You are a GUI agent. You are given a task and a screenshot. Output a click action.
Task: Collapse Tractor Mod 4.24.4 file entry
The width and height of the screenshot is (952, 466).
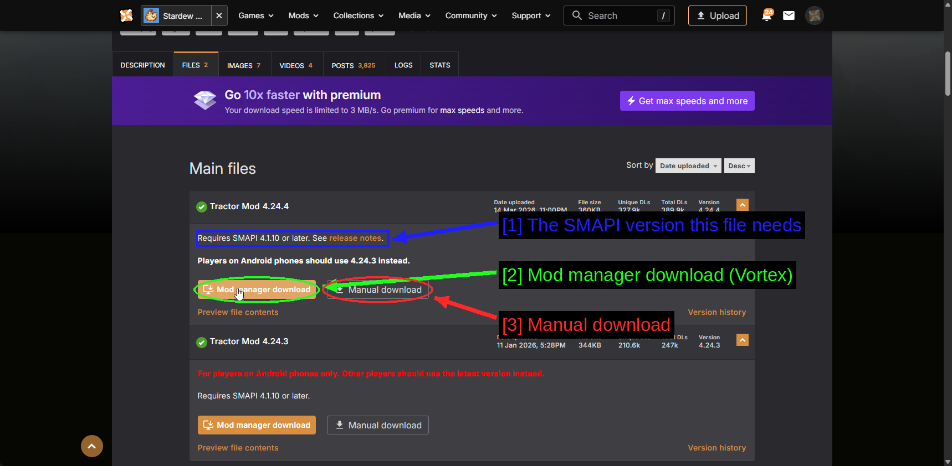pos(743,205)
